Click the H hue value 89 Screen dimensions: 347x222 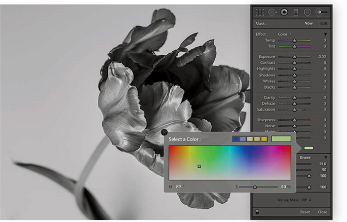click(x=178, y=187)
